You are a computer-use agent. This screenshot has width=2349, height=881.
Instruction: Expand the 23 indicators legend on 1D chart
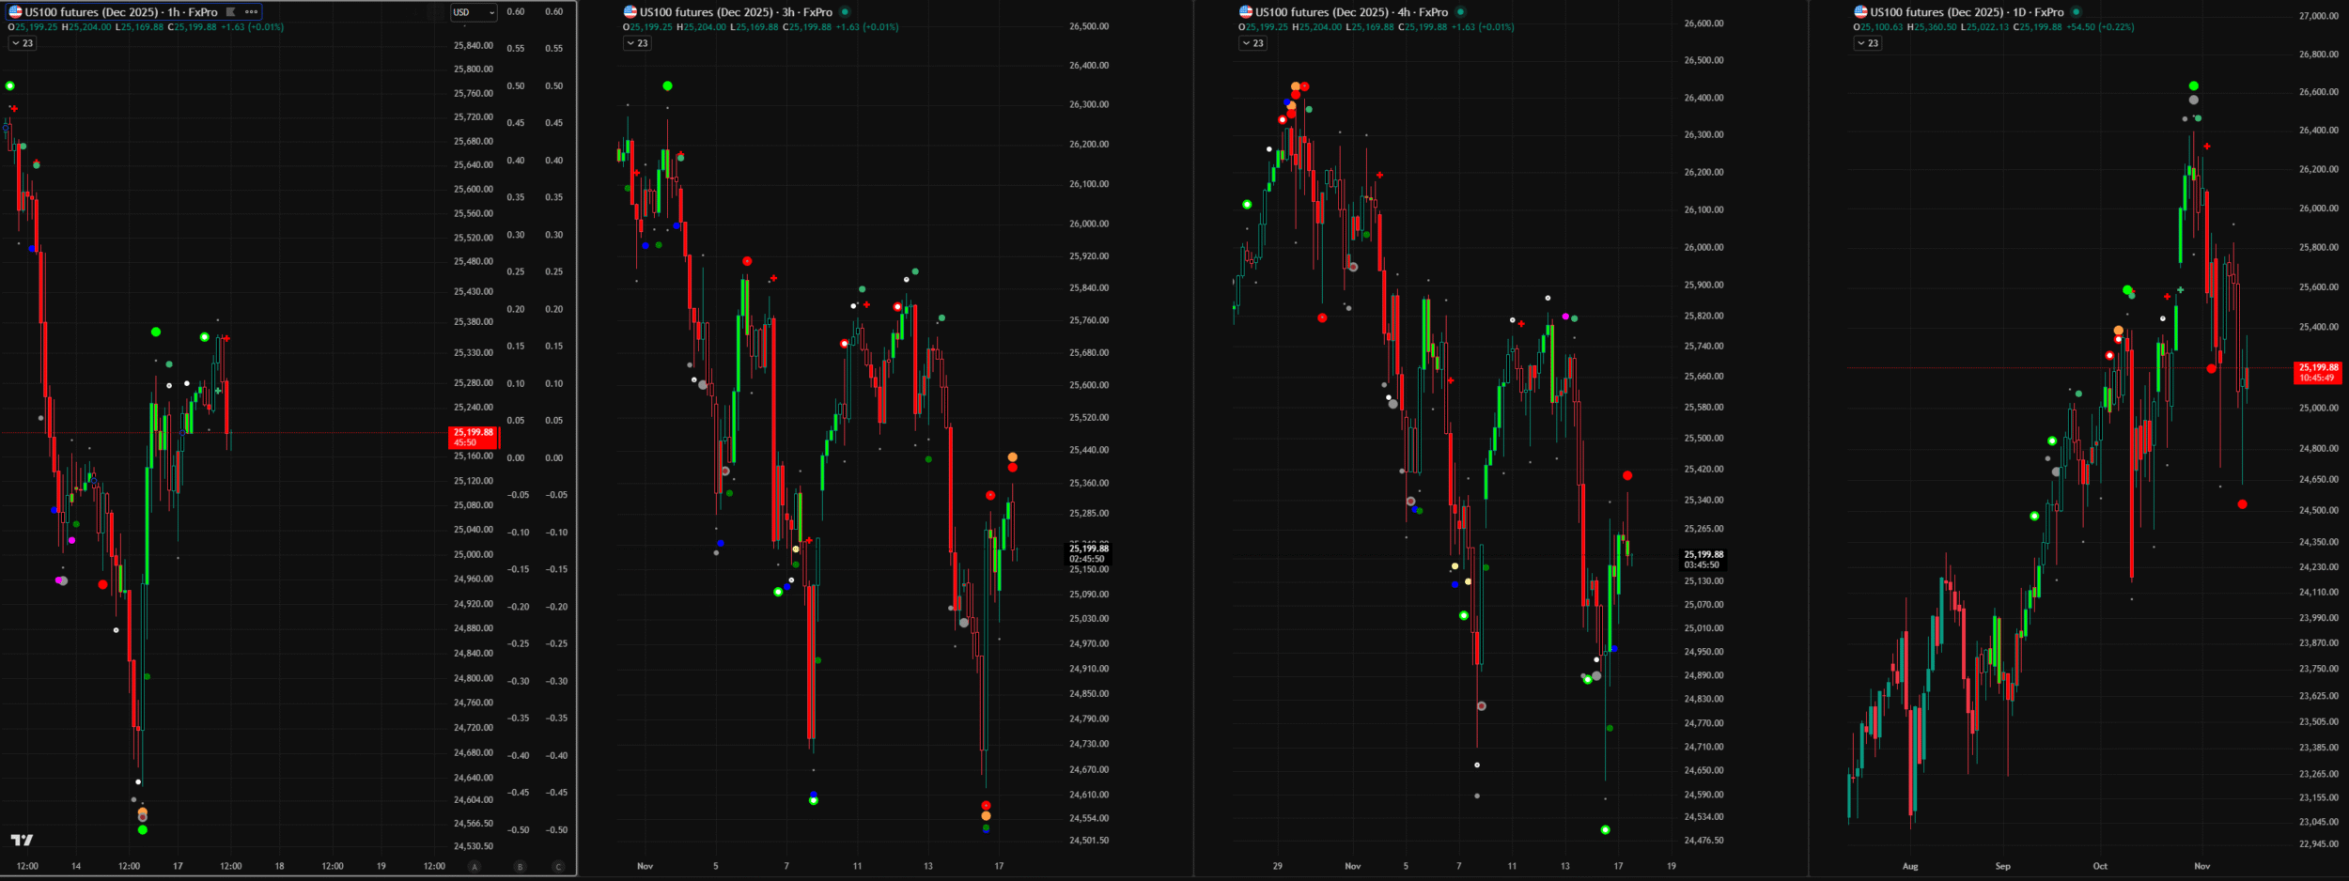pos(1867,43)
